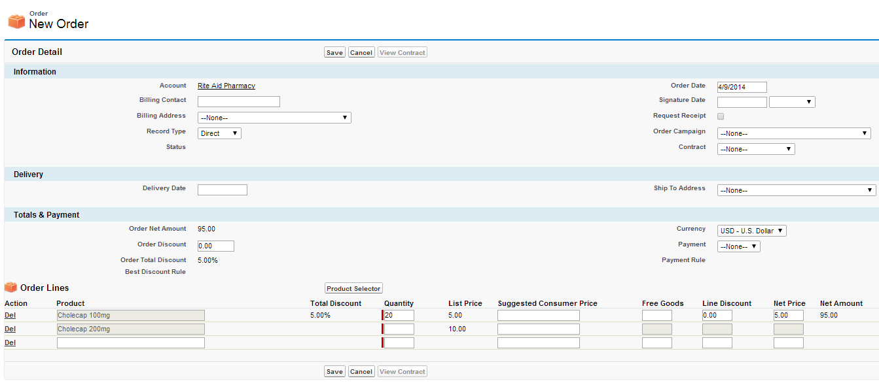The height and width of the screenshot is (383, 879).
Task: Focus the Delivery Date field
Action: click(222, 190)
